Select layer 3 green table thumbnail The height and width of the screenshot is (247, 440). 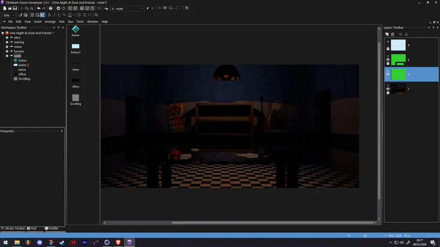[398, 60]
